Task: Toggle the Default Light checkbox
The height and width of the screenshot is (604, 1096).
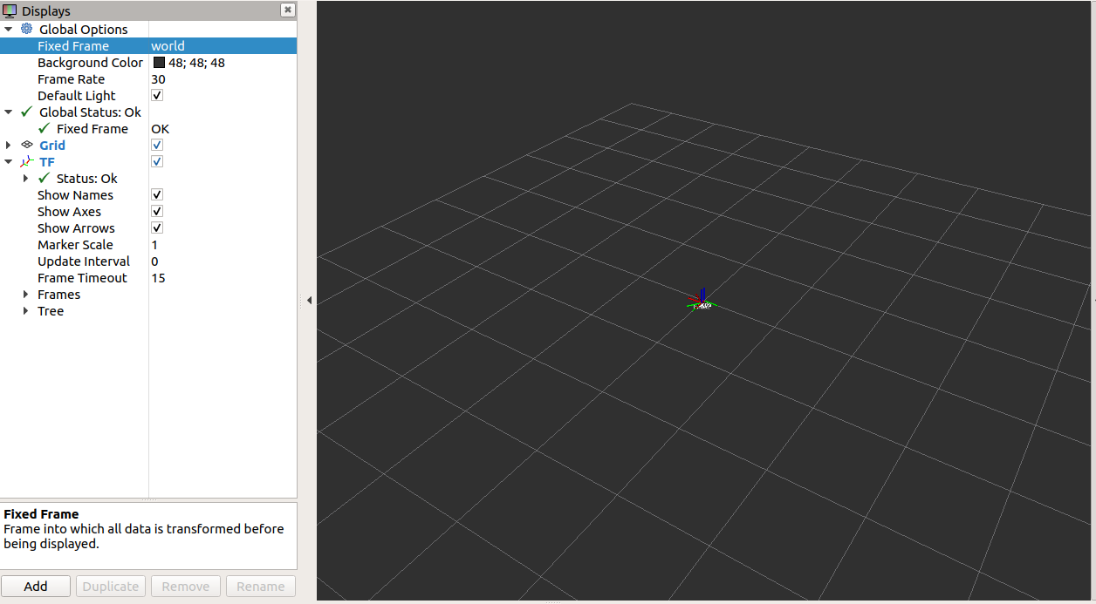Action: pyautogui.click(x=157, y=95)
